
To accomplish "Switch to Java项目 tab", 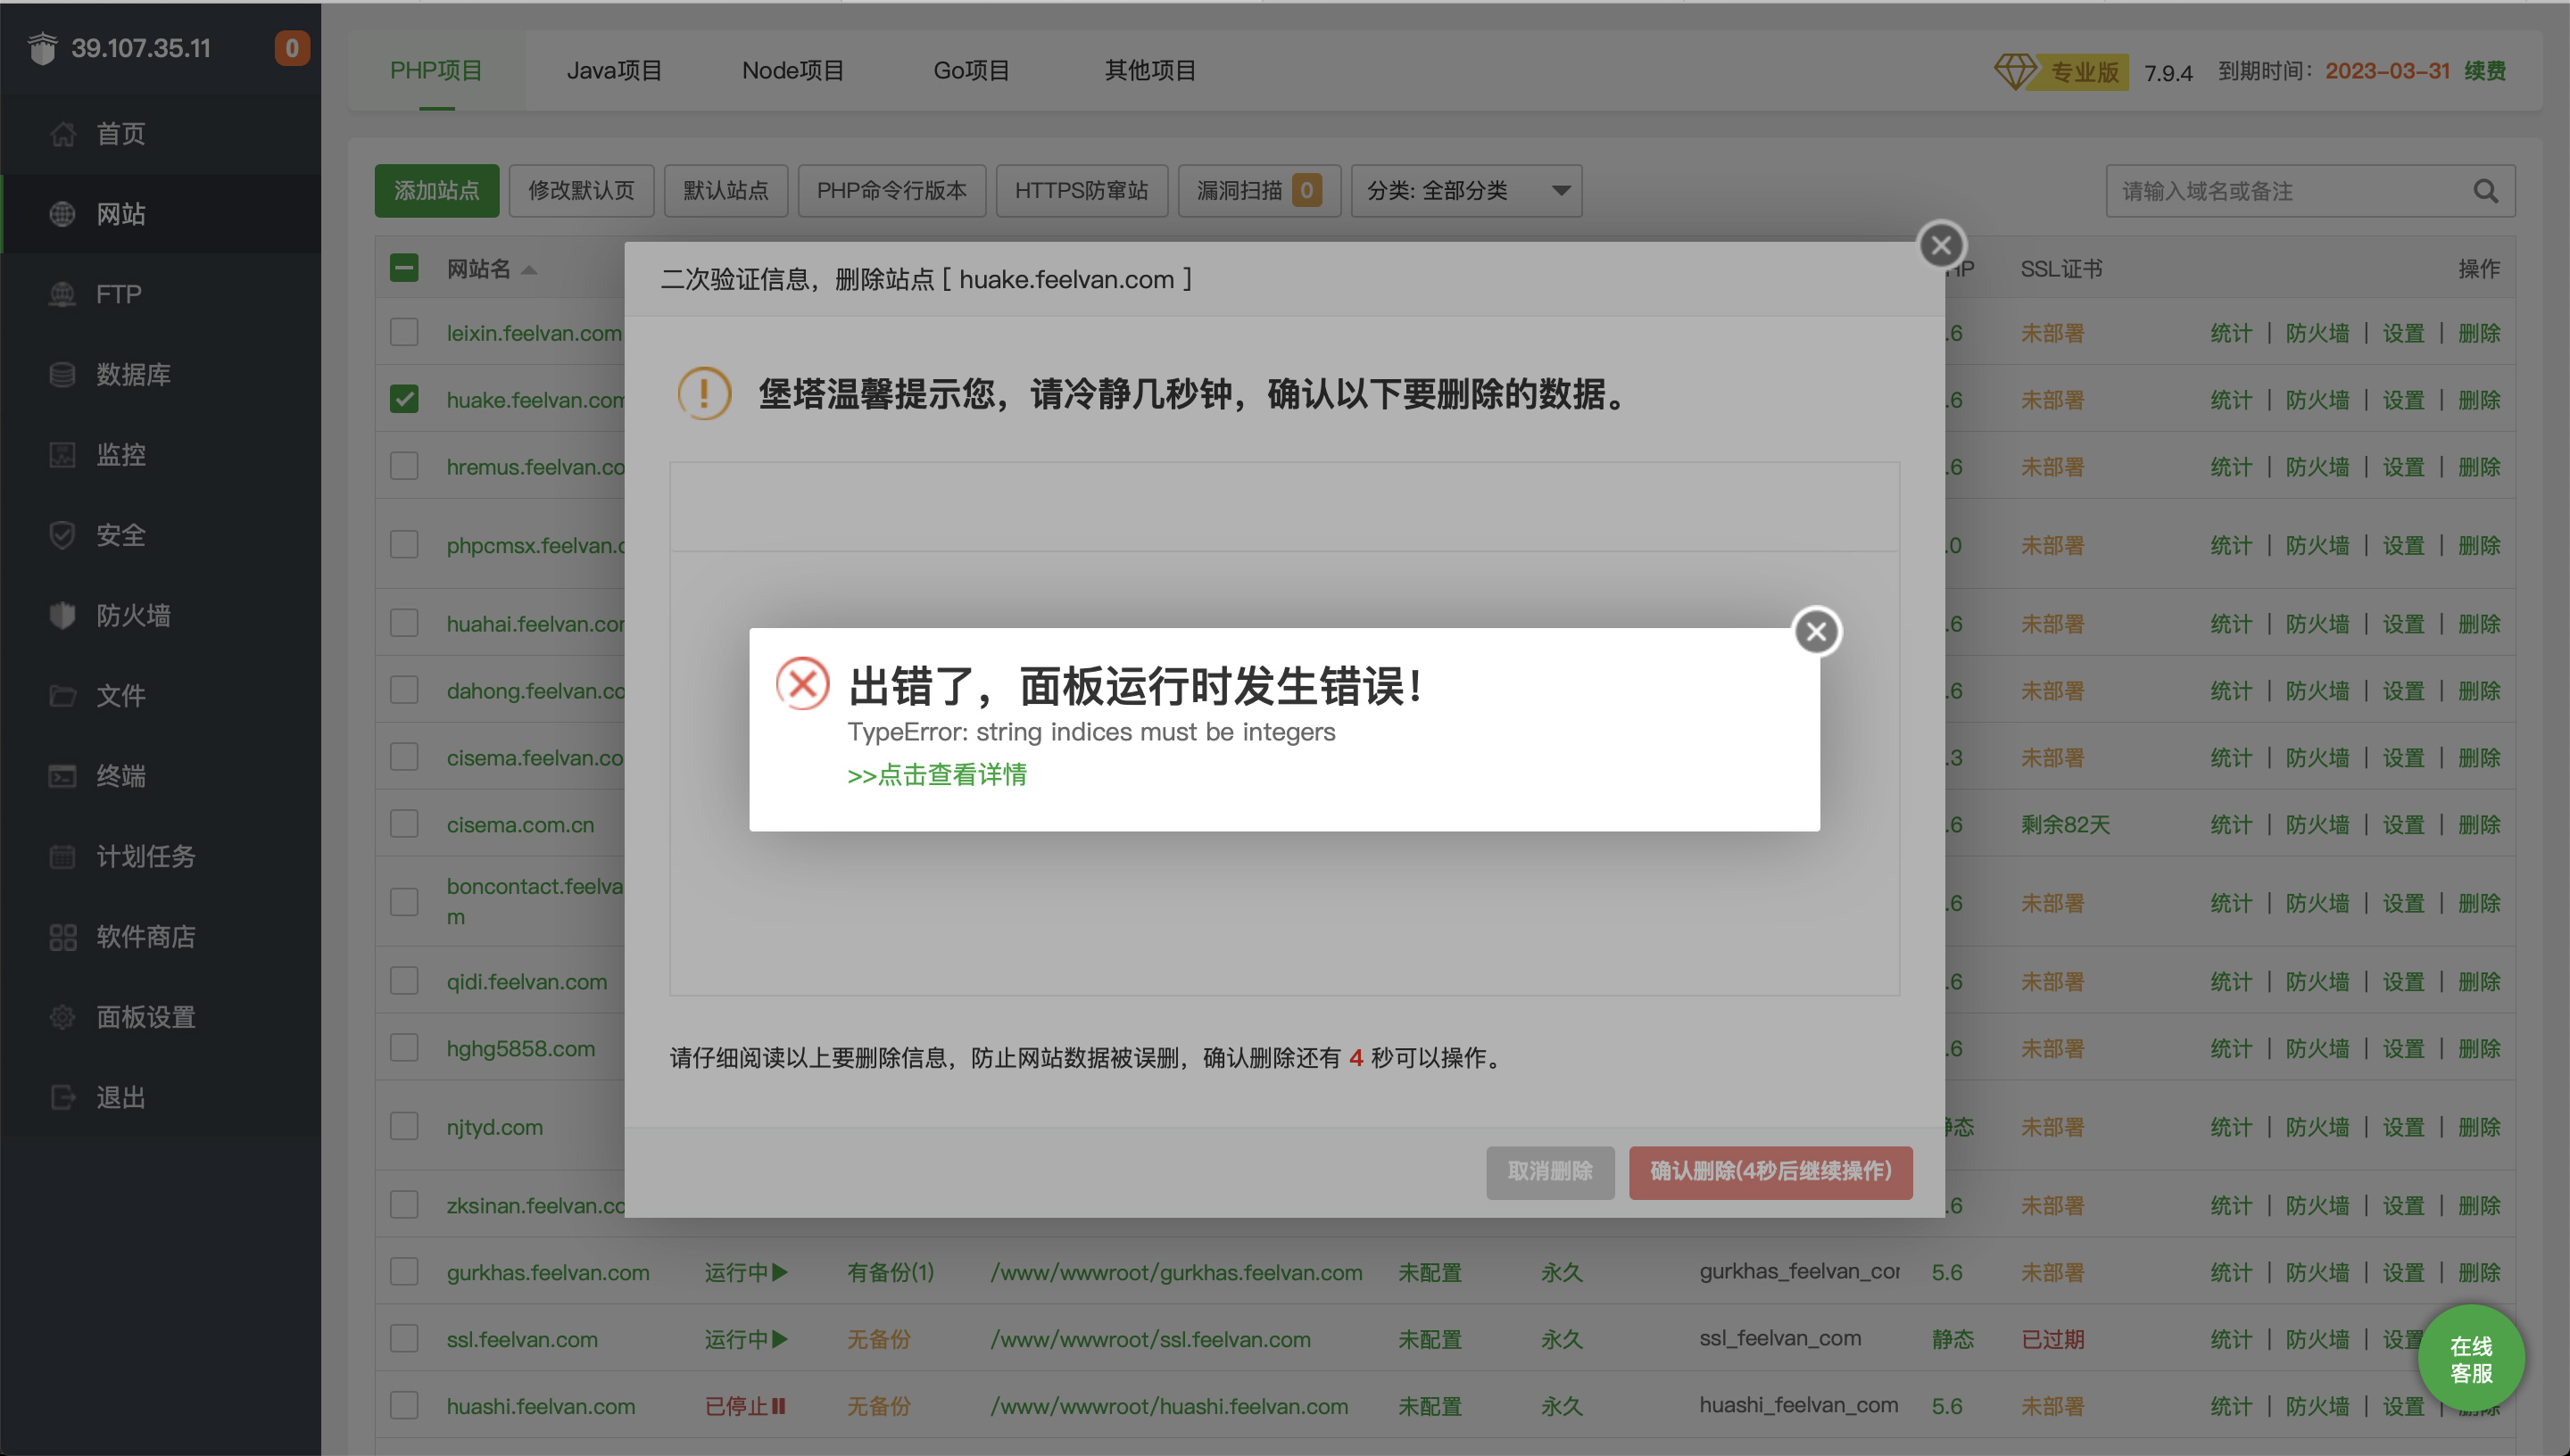I will point(614,71).
